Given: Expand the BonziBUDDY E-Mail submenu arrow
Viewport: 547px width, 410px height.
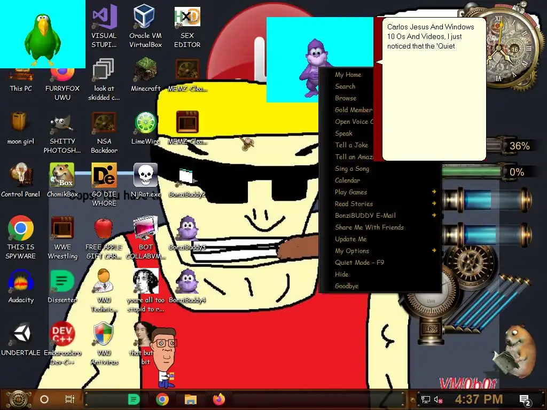Looking at the screenshot, I should point(434,216).
